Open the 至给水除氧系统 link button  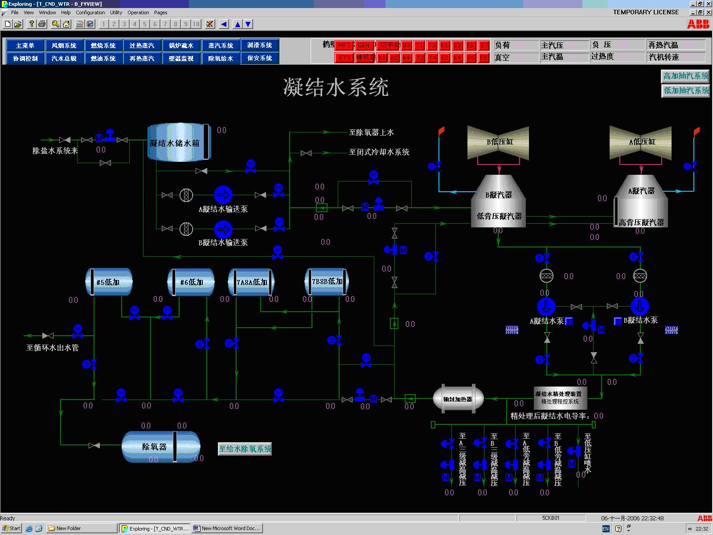click(245, 449)
